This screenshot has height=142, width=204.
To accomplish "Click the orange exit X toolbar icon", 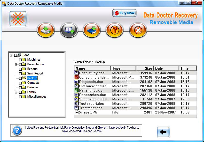I will (138, 30).
